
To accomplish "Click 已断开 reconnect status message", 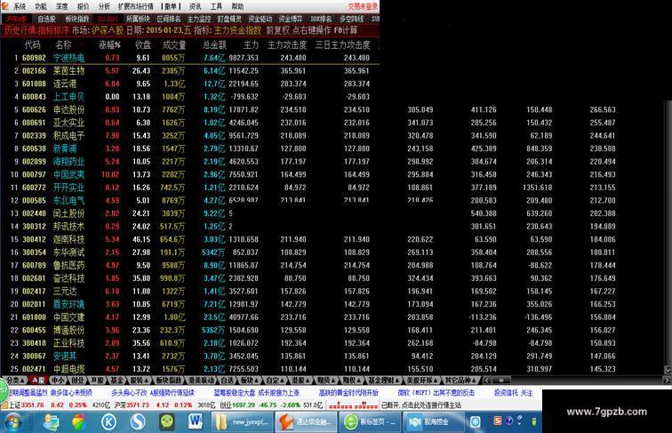I will (x=421, y=405).
